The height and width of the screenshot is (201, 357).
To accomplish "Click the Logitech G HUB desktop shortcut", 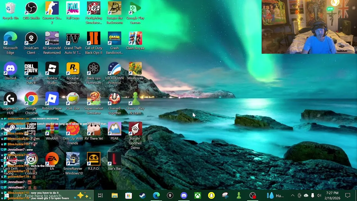I will pos(10,104).
